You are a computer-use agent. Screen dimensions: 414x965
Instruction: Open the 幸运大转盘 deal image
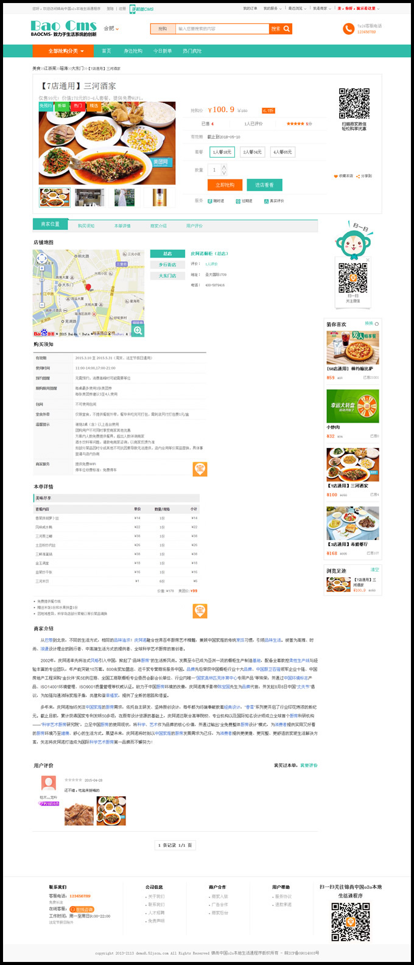[x=353, y=405]
